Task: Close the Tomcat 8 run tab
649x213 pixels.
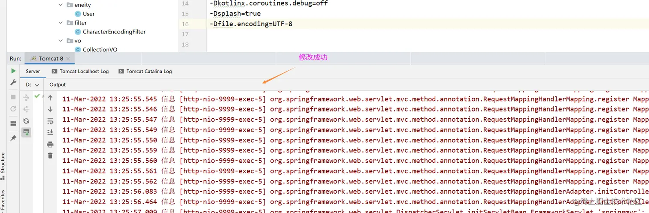Action: [x=69, y=59]
